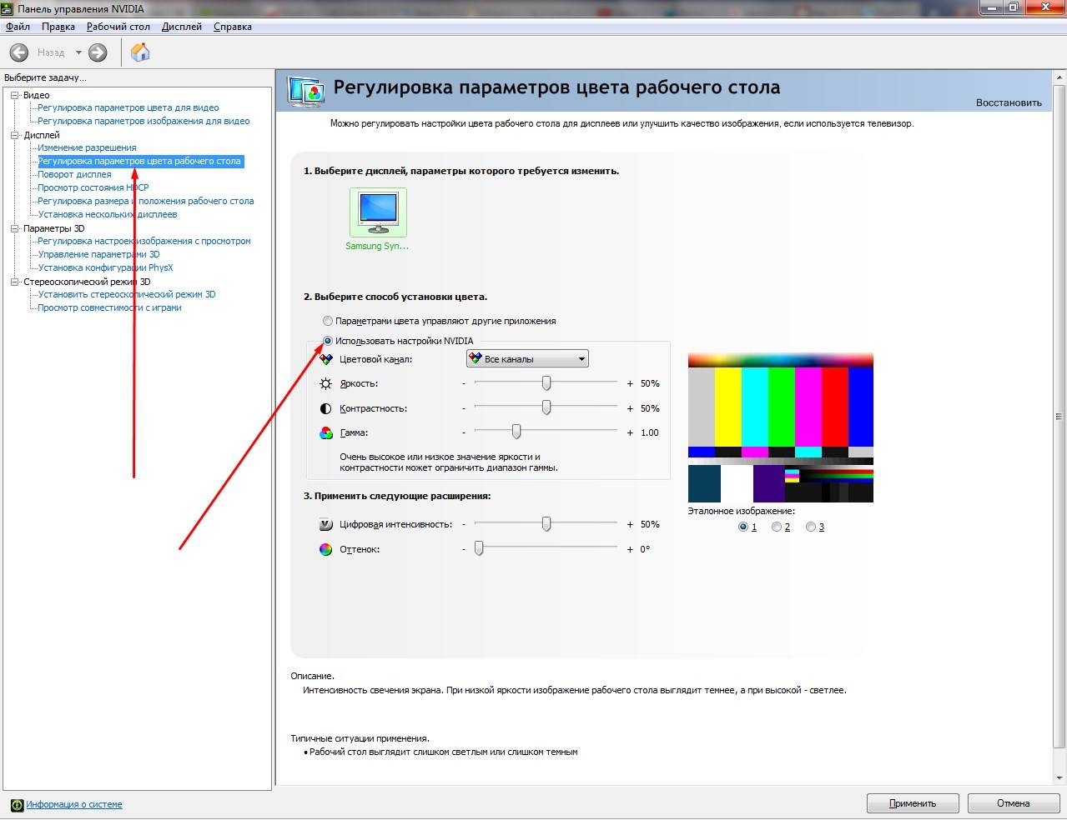Viewport: 1067px width, 820px height.
Task: Click the right pane scroll up arrow
Action: (x=1060, y=77)
